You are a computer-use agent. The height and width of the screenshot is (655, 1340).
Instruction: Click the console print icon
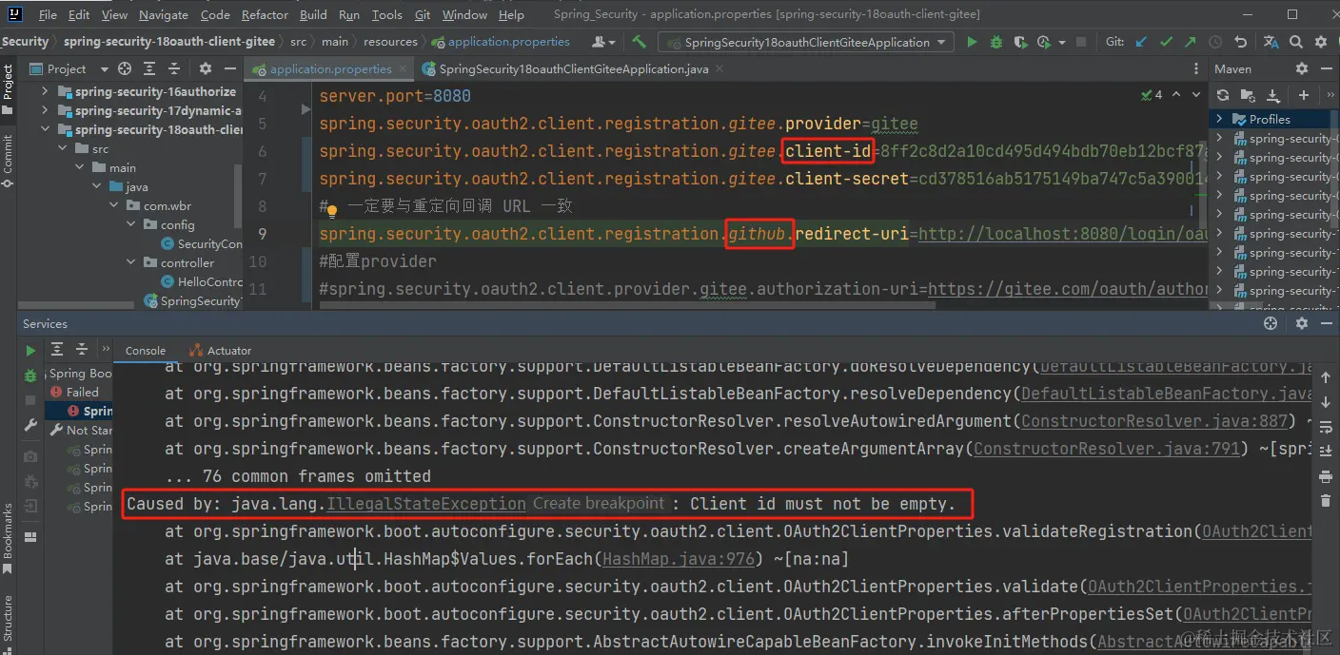[x=1326, y=475]
